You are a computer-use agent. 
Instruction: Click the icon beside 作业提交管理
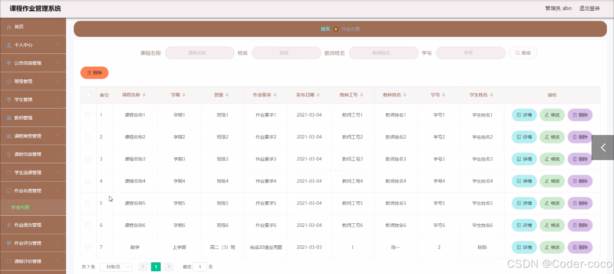coord(9,225)
